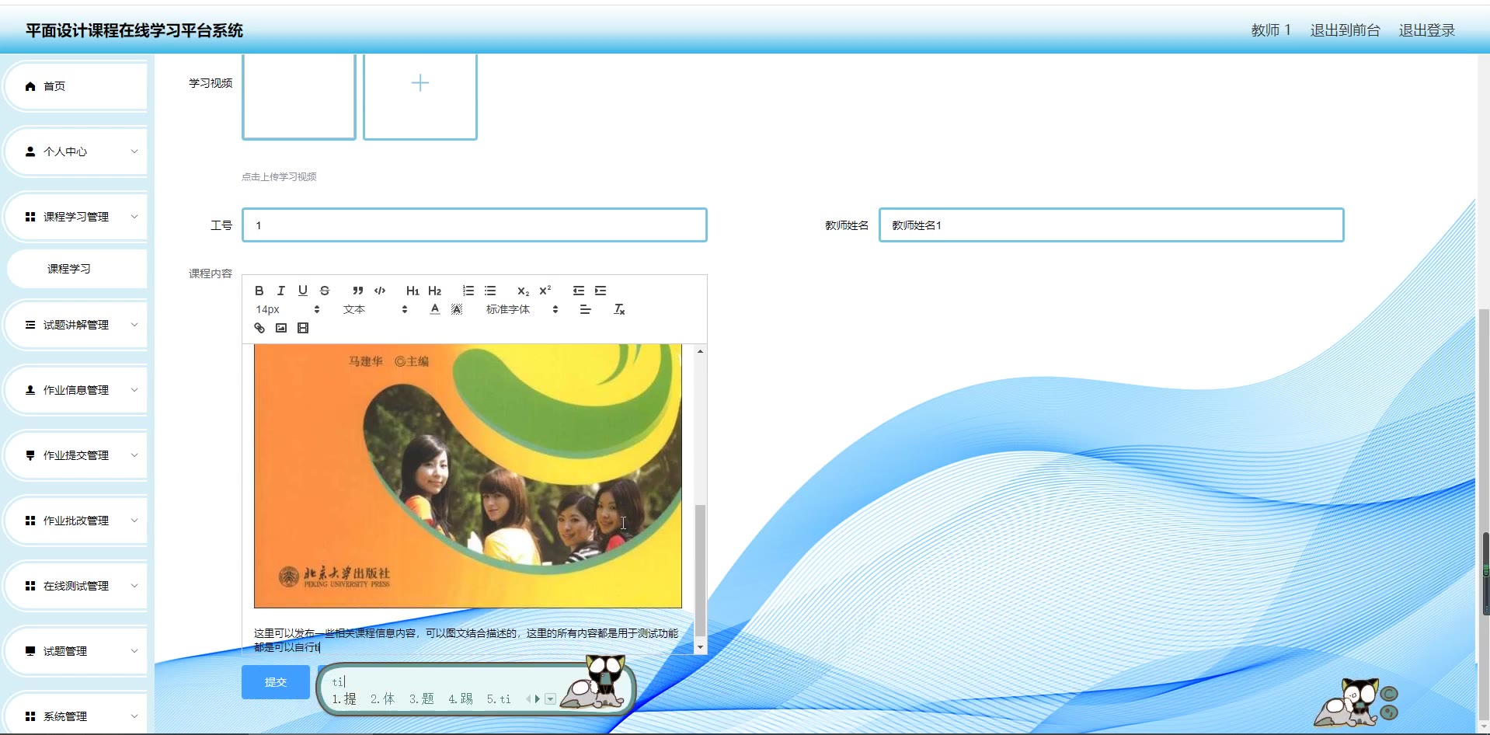The image size is (1490, 735).
Task: Click the 个人中心 person icon
Action: (x=30, y=152)
